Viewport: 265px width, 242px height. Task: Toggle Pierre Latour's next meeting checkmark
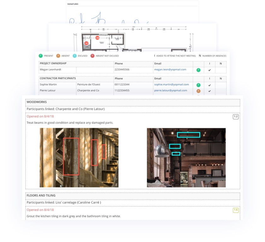click(209, 91)
